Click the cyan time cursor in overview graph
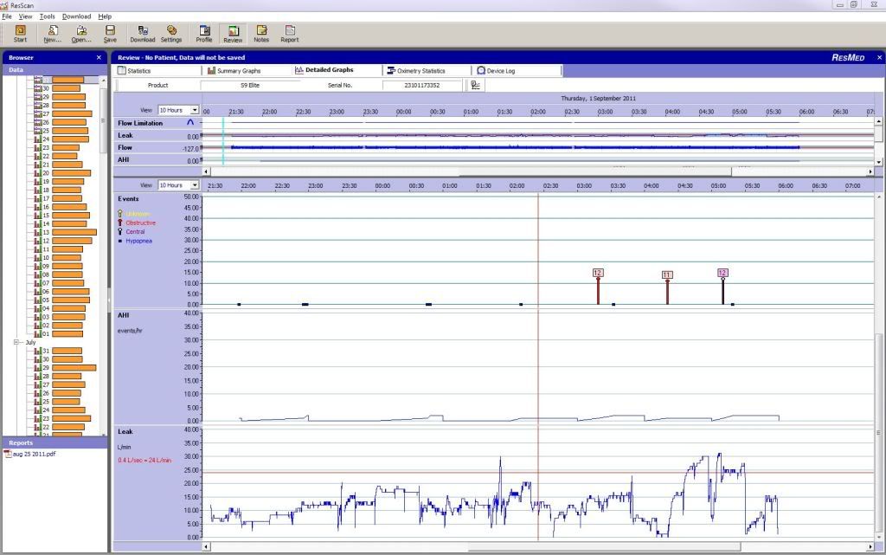The width and height of the screenshot is (886, 555). [x=223, y=141]
